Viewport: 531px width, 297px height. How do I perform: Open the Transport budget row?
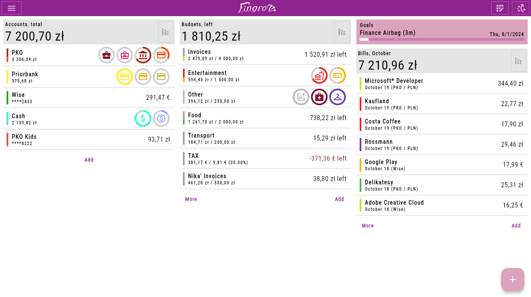pos(265,138)
